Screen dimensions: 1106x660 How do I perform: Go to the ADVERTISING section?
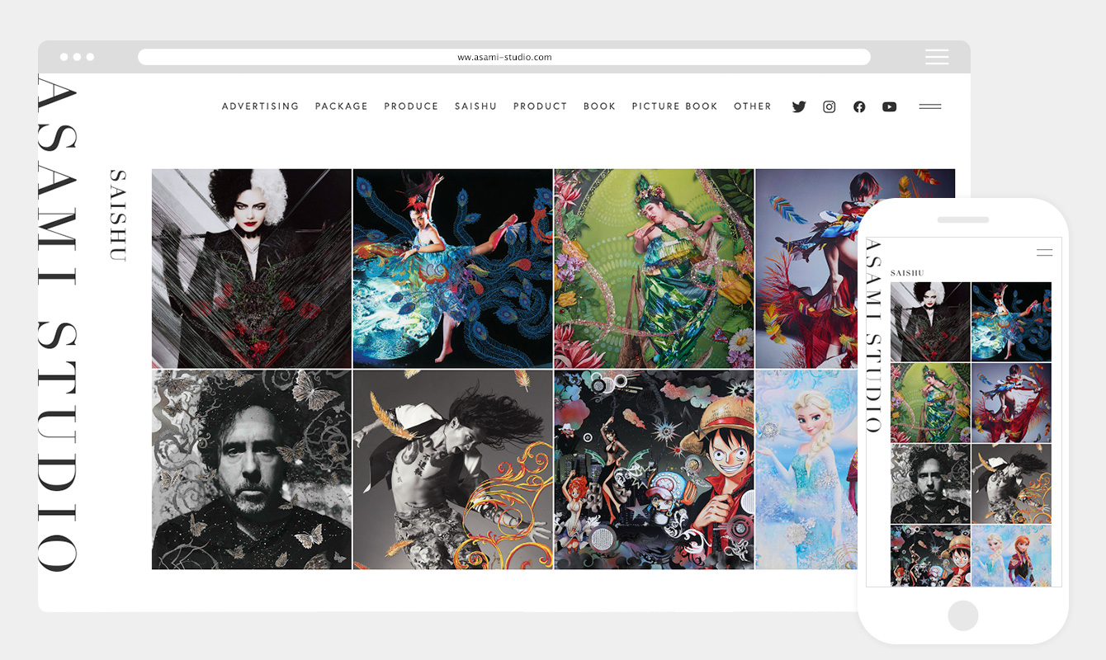260,106
